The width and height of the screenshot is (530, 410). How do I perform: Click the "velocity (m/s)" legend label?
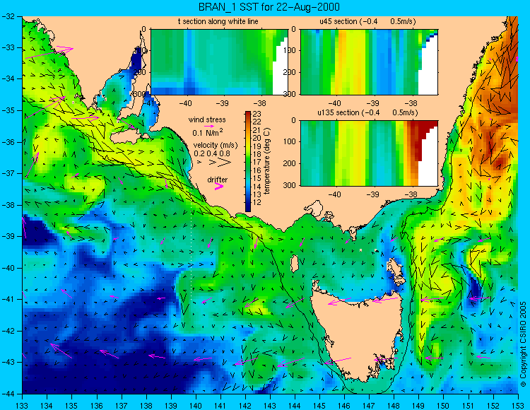pyautogui.click(x=216, y=146)
